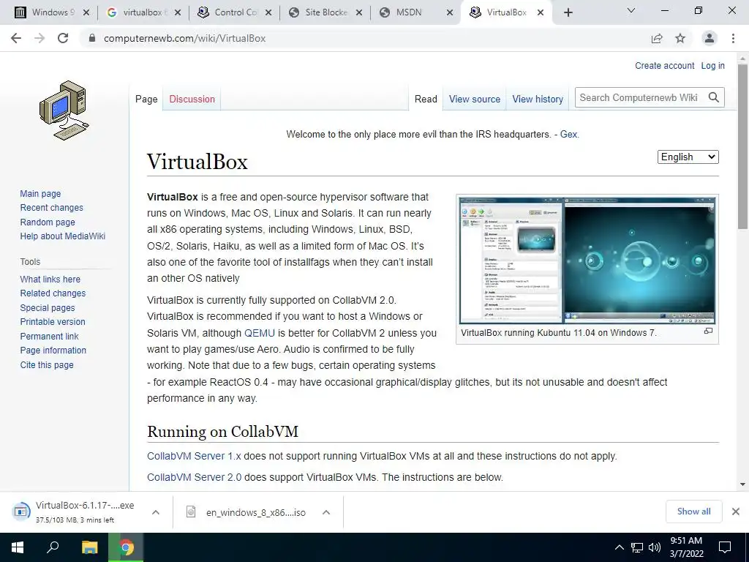This screenshot has width=749, height=562.
Task: Open Special pages link
Action: [48, 308]
